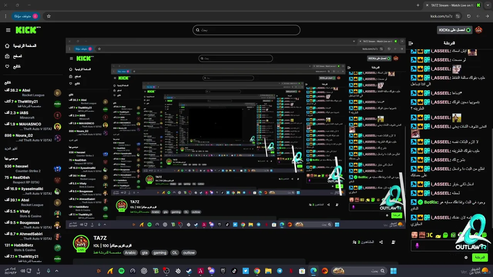Open MAHASNCO channel in sidebar
The image size is (493, 277).
point(33,127)
